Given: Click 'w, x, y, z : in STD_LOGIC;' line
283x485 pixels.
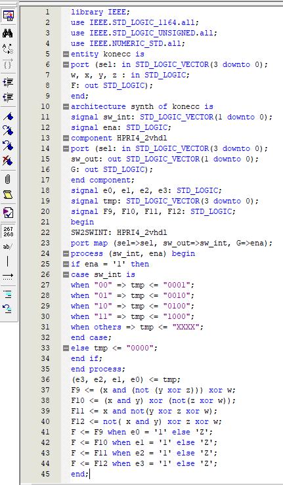Looking at the screenshot, I should (x=131, y=75).
